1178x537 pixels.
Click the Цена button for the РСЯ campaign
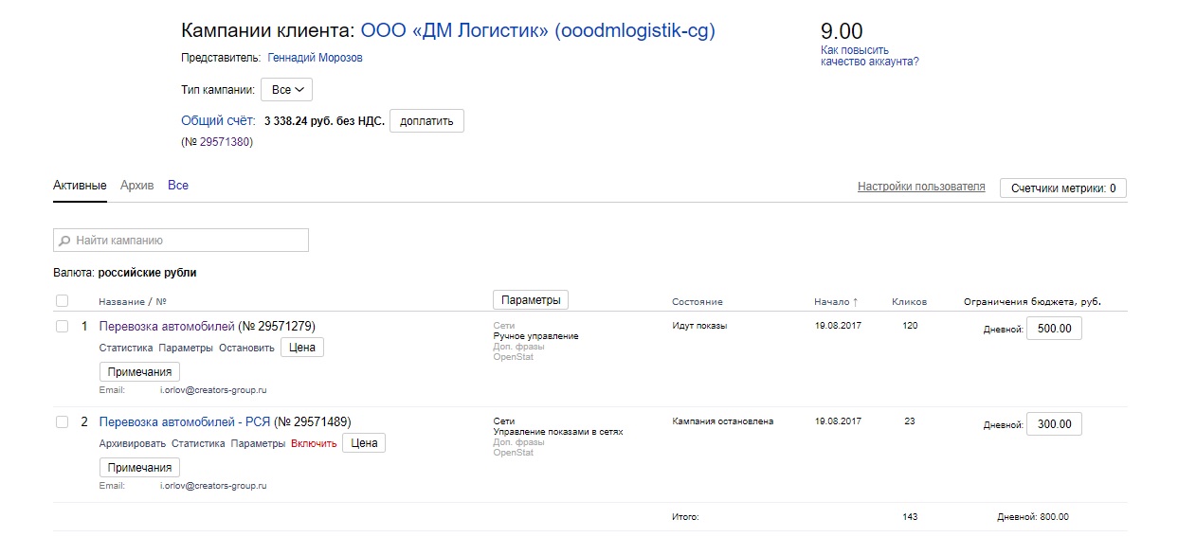pyautogui.click(x=364, y=443)
